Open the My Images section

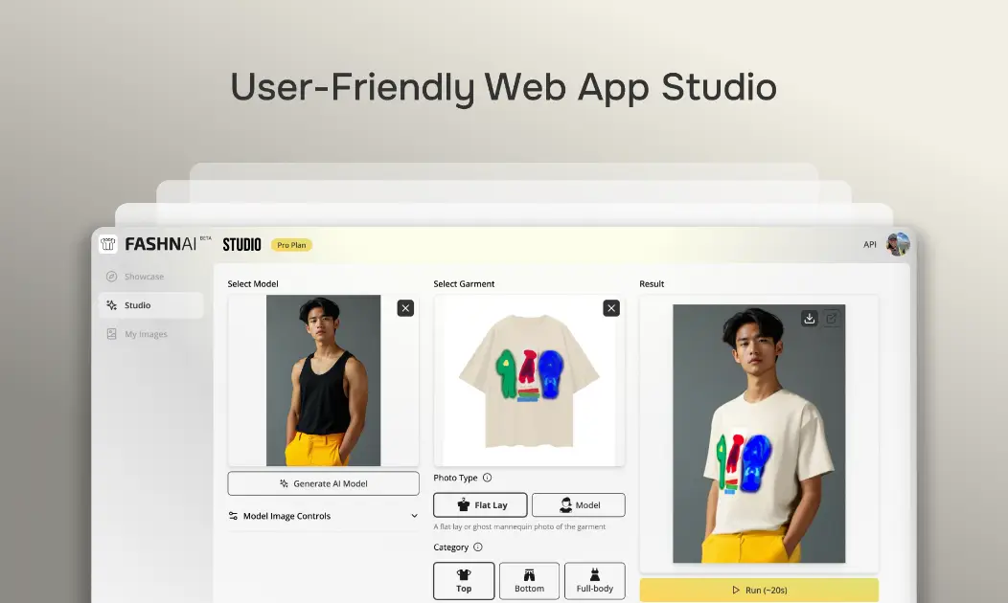(x=144, y=334)
